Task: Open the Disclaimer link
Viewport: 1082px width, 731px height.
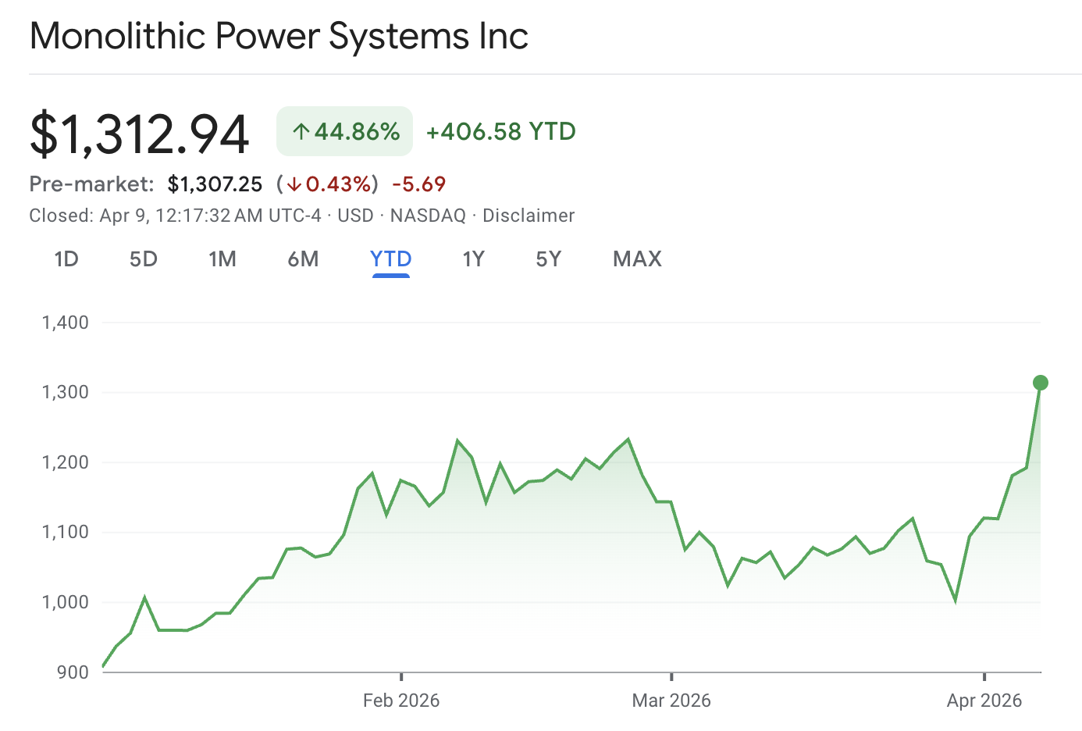Action: click(x=529, y=216)
